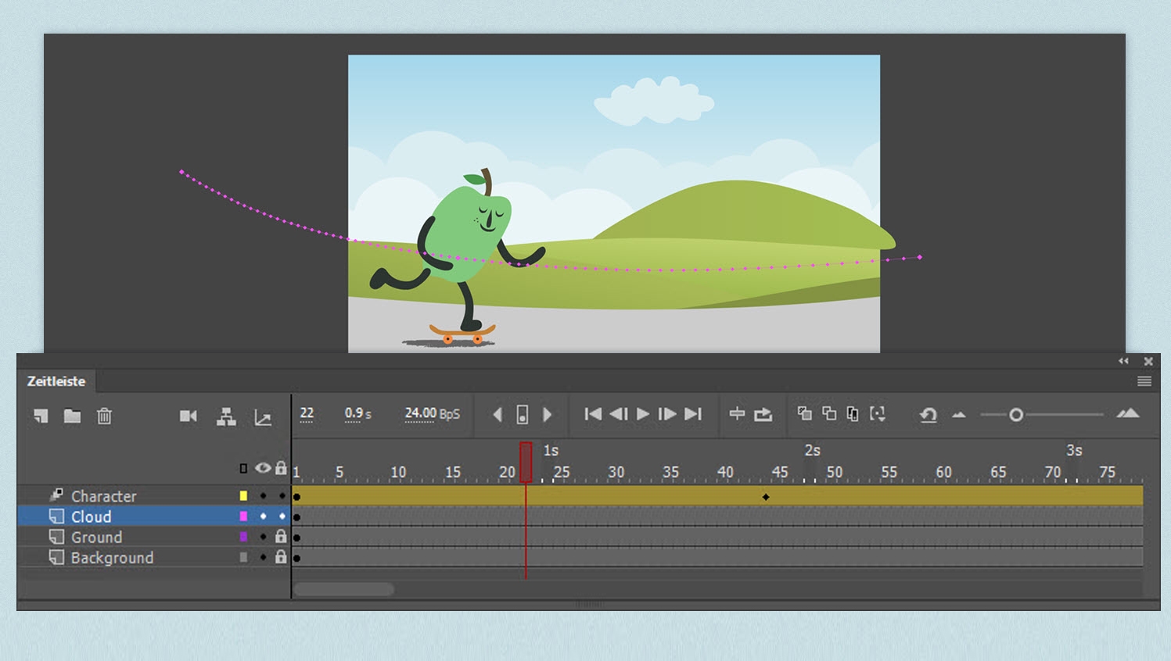Viewport: 1171px width, 661px height.
Task: Click Character layer yellow outline swatch
Action: tap(243, 496)
